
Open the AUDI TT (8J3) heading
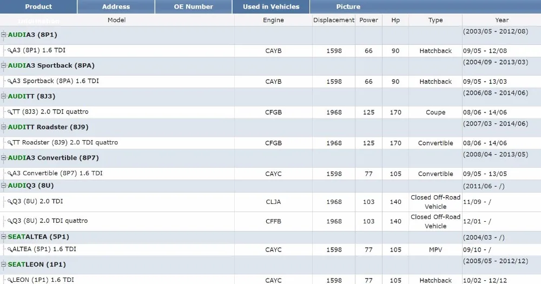coord(31,96)
